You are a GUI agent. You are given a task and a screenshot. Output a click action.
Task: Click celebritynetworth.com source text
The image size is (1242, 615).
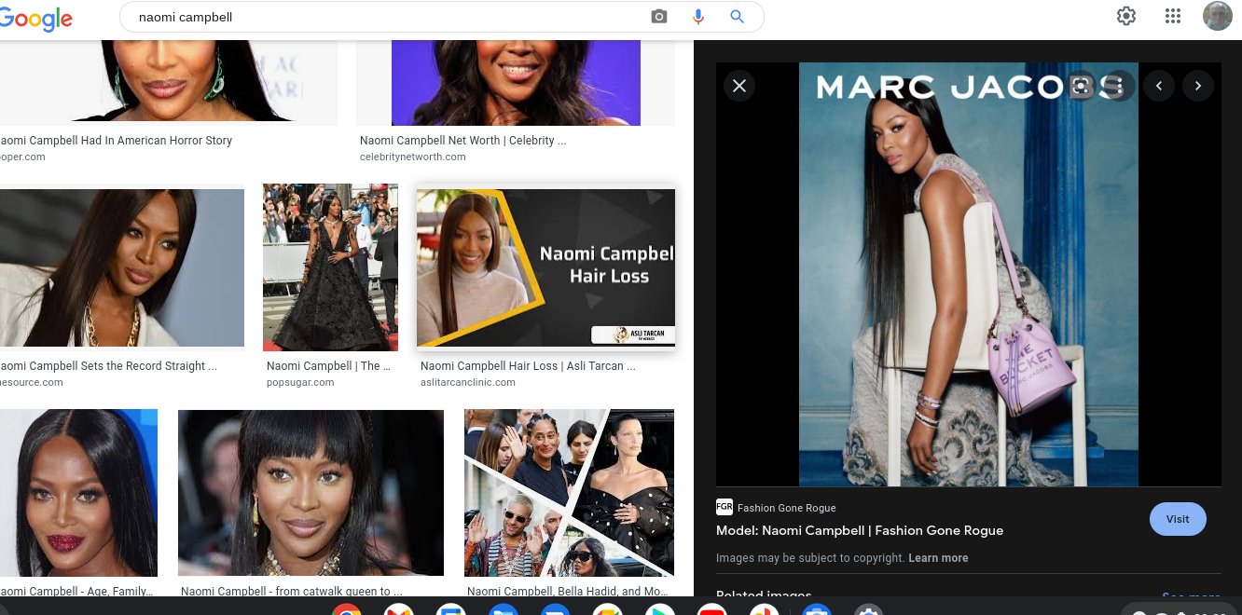coord(413,157)
